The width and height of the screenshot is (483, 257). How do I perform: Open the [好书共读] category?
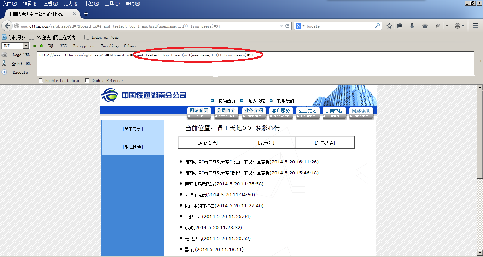pyautogui.click(x=325, y=143)
